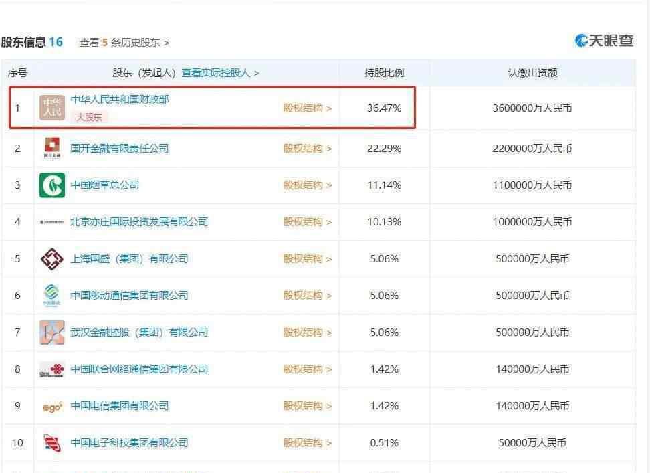Click the 中国联合网络通信 logo

(x=51, y=369)
